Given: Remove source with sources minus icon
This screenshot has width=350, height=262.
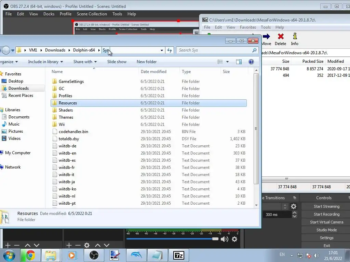Looking at the screenshot, I should (x=78, y=245).
